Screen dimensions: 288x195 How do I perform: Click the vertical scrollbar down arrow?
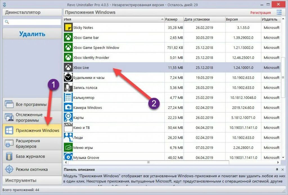point(283,158)
